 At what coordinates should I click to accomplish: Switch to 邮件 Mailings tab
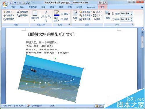52,7
